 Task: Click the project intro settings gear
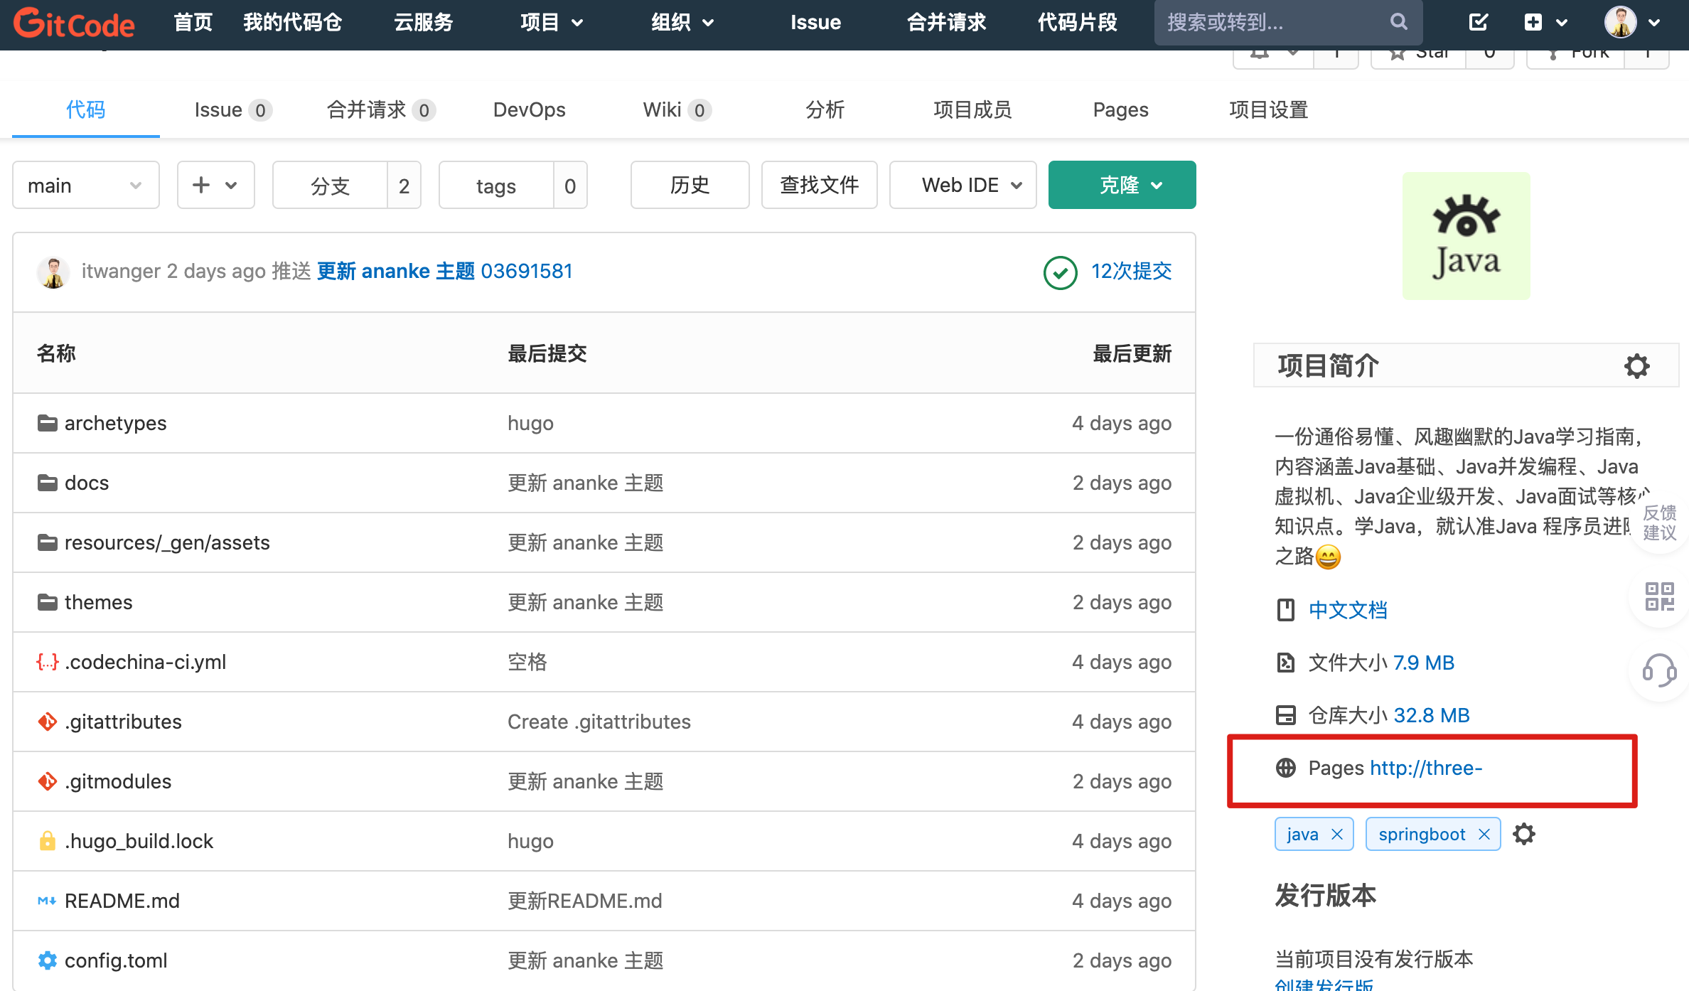click(1636, 366)
